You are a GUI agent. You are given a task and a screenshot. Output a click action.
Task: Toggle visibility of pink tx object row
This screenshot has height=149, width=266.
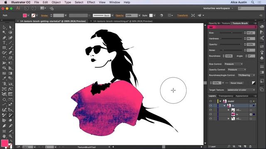[x=211, y=114]
